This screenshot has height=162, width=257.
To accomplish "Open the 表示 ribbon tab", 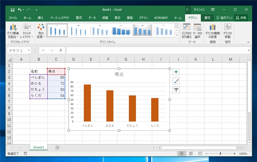I will click(117, 18).
